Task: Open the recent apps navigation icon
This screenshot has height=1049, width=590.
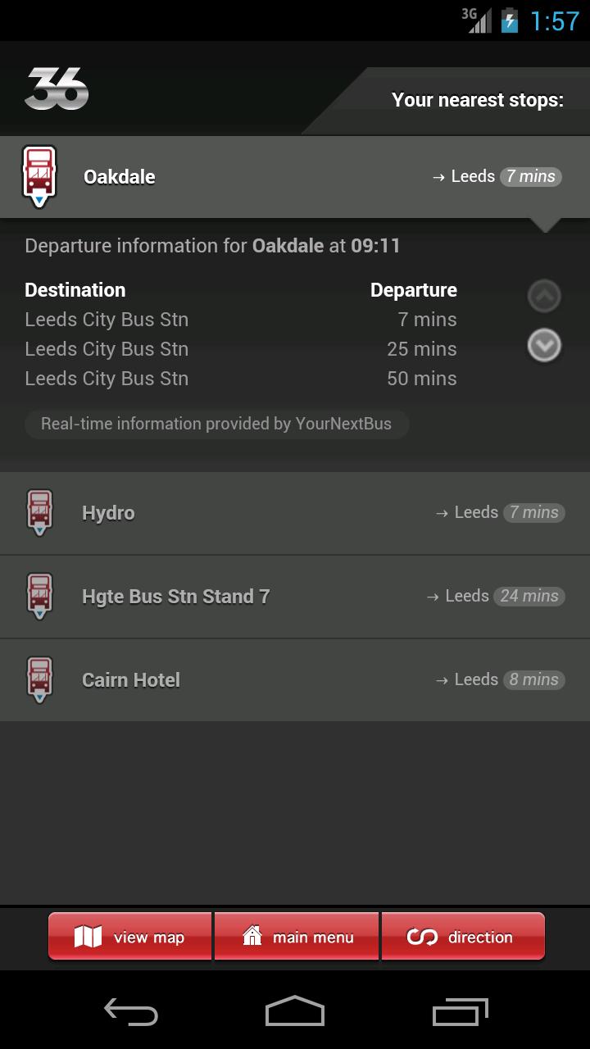Action: pyautogui.click(x=460, y=1013)
